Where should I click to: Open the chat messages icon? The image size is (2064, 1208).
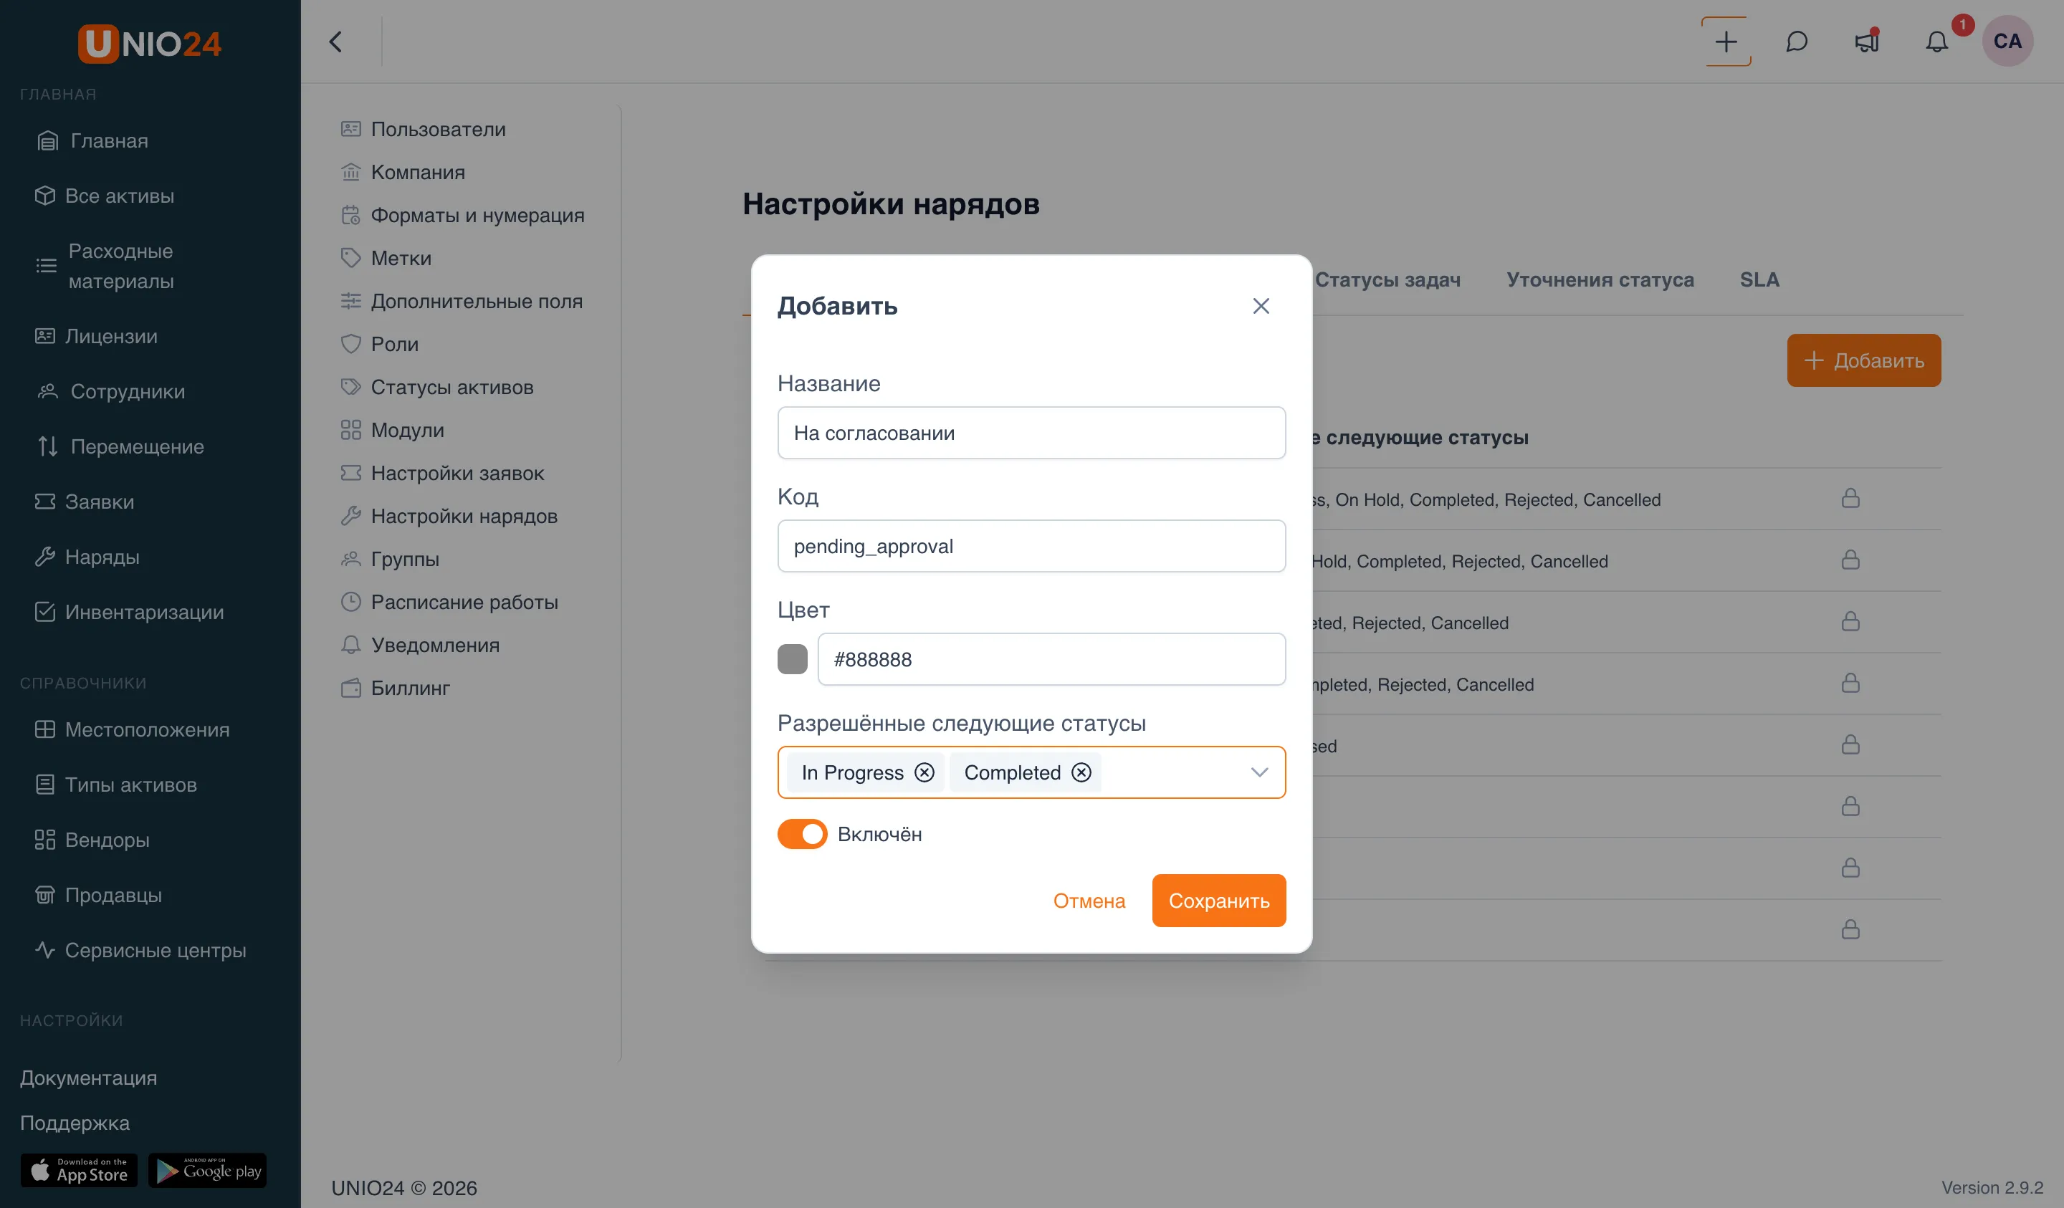[x=1796, y=42]
